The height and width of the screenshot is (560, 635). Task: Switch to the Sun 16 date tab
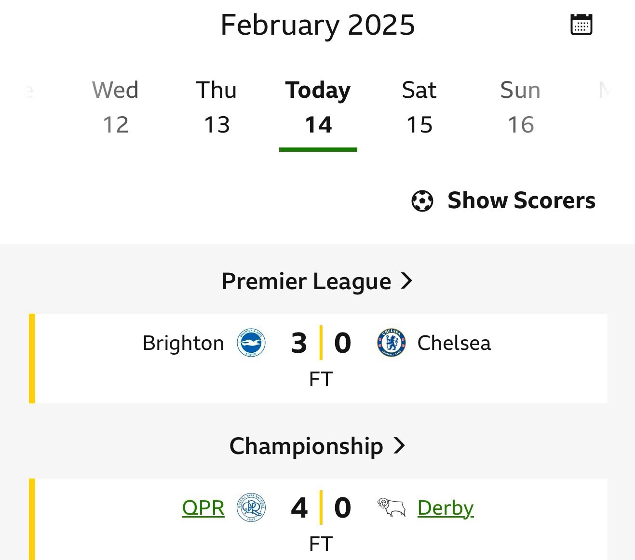coord(521,107)
